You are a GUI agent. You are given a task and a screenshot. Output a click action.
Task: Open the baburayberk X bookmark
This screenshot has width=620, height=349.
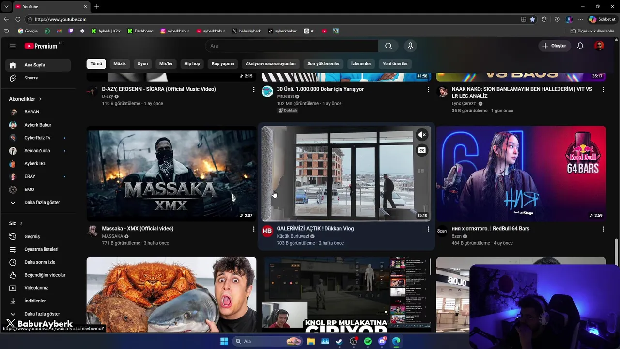(x=247, y=31)
